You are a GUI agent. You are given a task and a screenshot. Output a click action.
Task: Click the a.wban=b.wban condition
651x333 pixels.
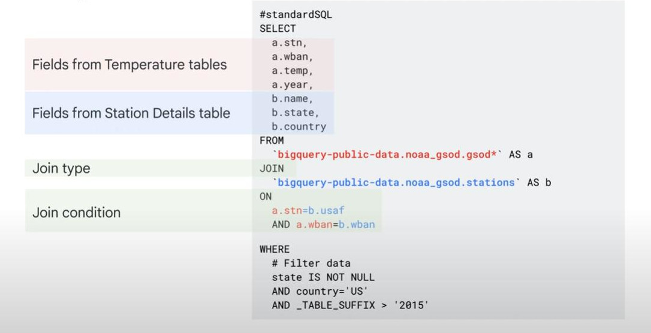[x=335, y=225]
